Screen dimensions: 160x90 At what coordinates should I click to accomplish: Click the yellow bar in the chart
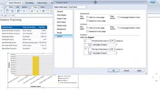[36, 66]
